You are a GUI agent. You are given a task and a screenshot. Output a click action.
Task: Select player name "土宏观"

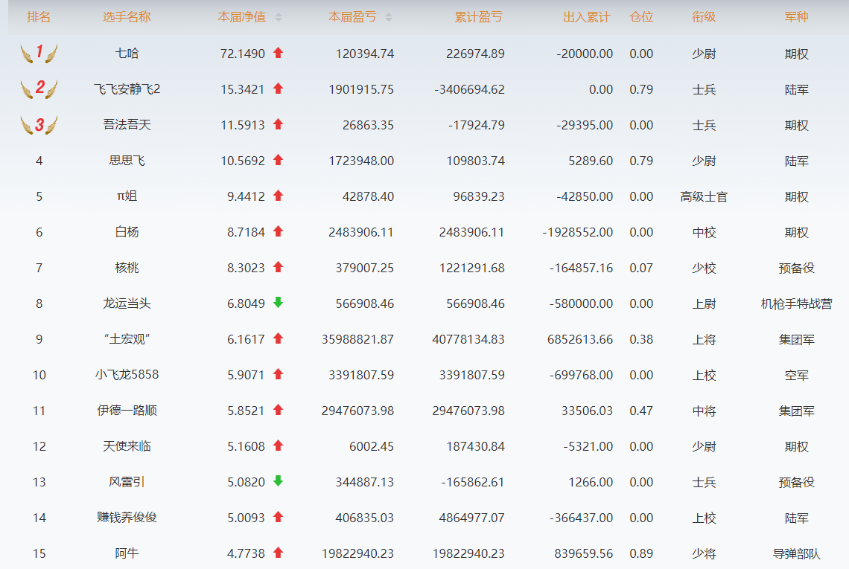point(127,338)
